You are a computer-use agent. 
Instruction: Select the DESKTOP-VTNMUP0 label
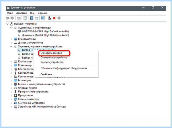[26, 24]
